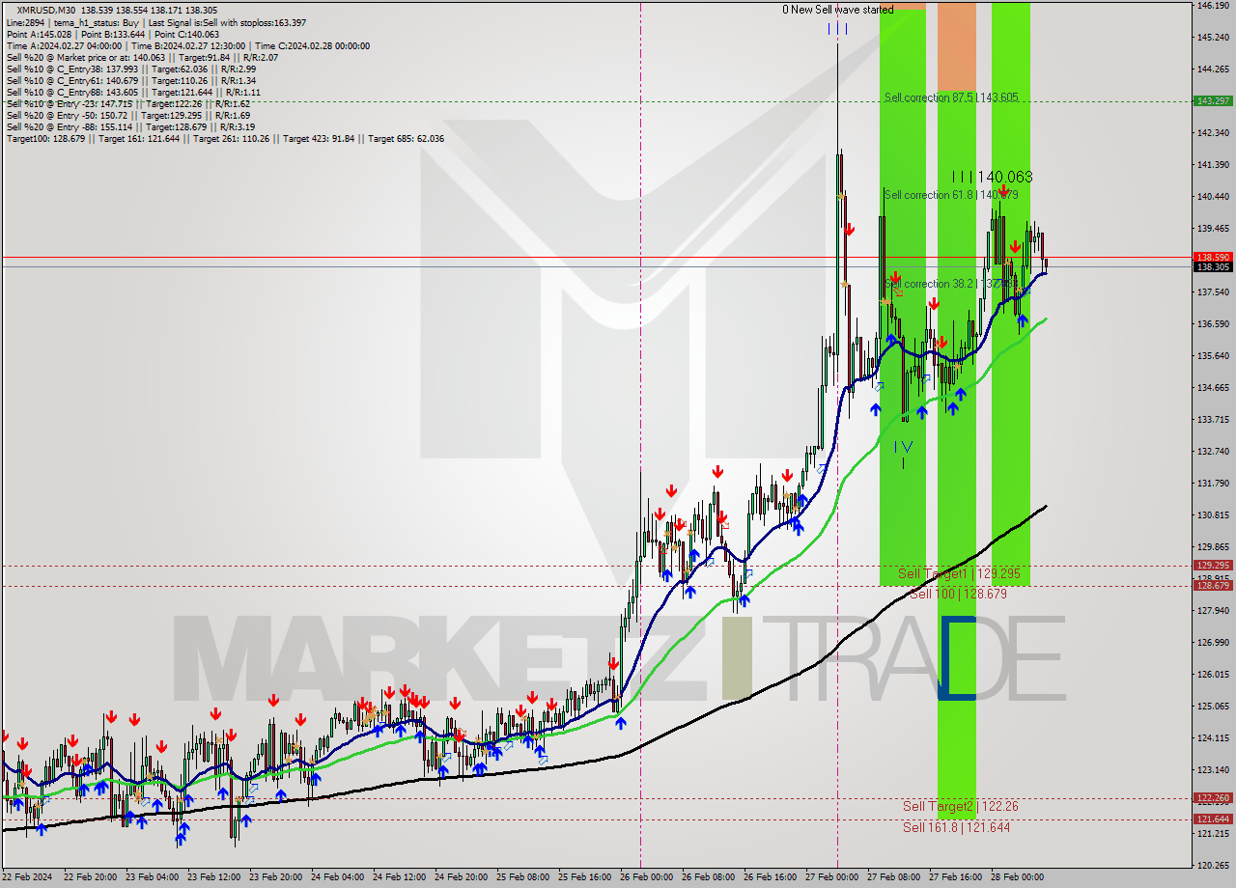Image resolution: width=1236 pixels, height=888 pixels.
Task: Click the 'I V' wave label
Action: (903, 447)
